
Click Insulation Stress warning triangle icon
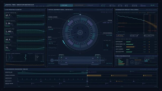pos(149,52)
